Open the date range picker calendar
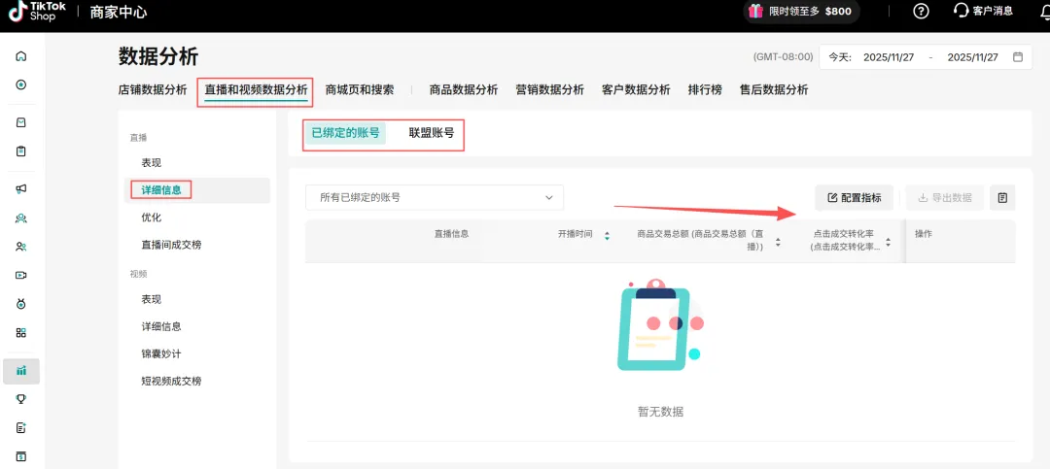Viewport: 1050px width, 469px height. coord(1017,57)
